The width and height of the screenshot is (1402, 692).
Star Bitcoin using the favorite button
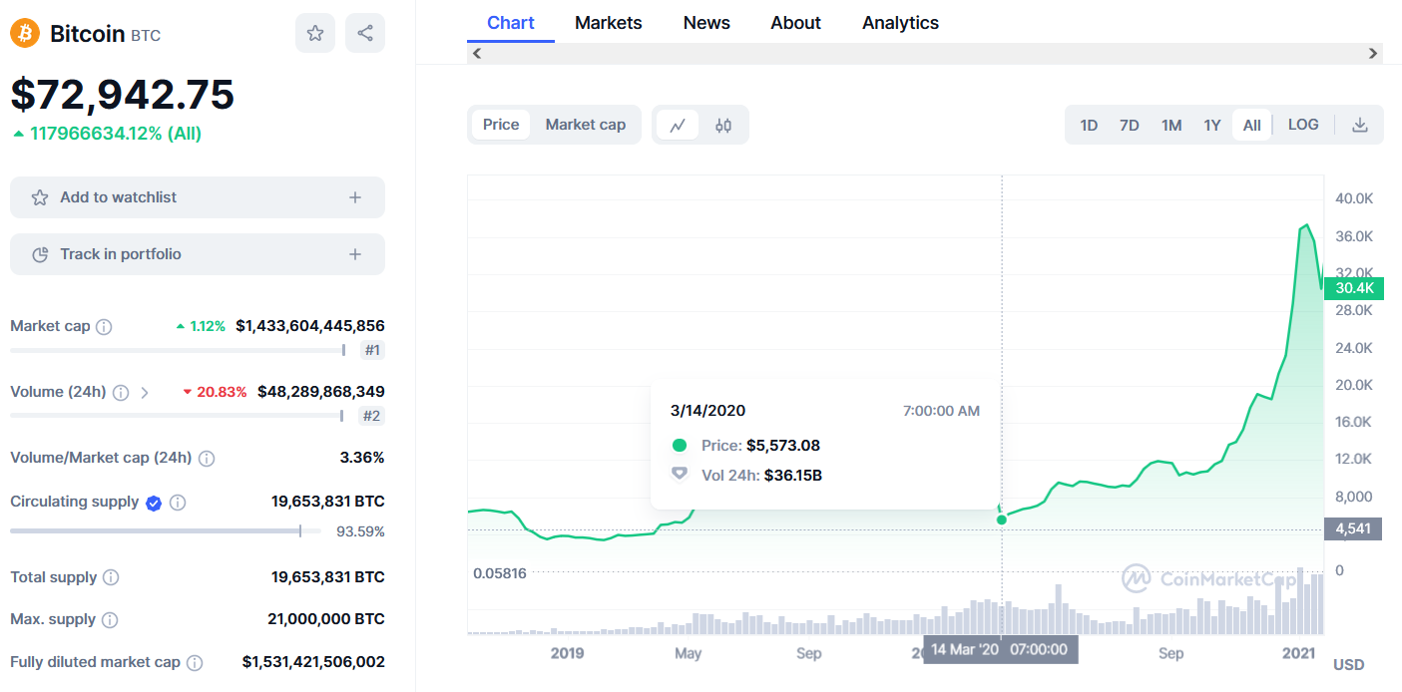coord(315,34)
